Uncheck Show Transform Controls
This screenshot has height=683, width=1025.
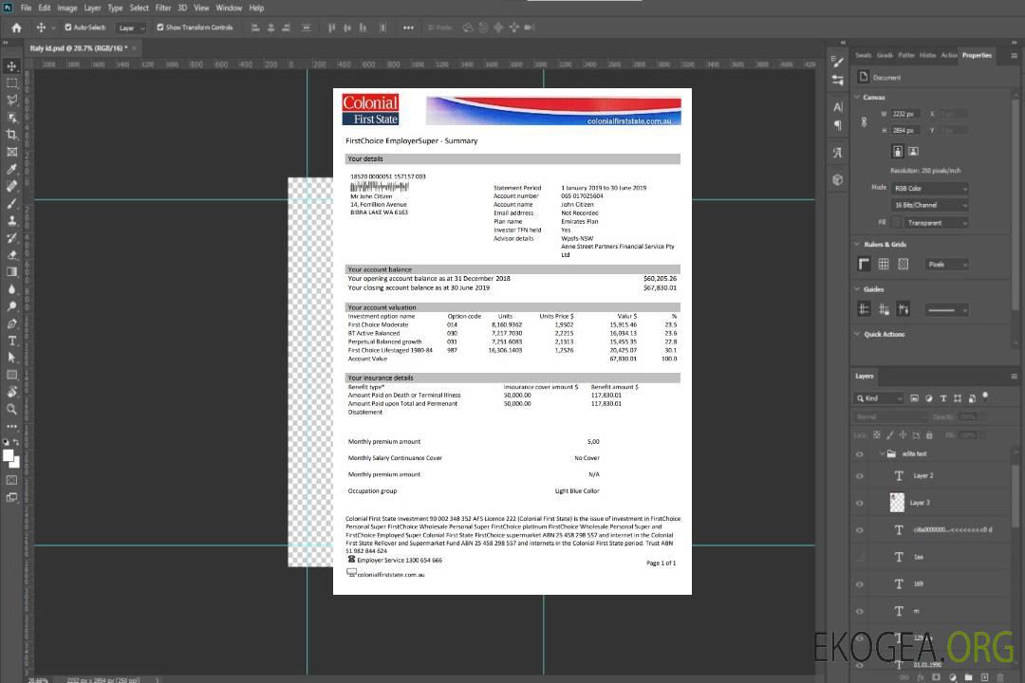[160, 28]
